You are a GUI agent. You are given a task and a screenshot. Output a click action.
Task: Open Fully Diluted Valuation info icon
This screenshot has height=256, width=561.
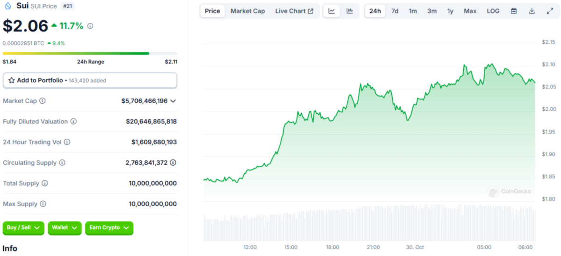pos(73,121)
